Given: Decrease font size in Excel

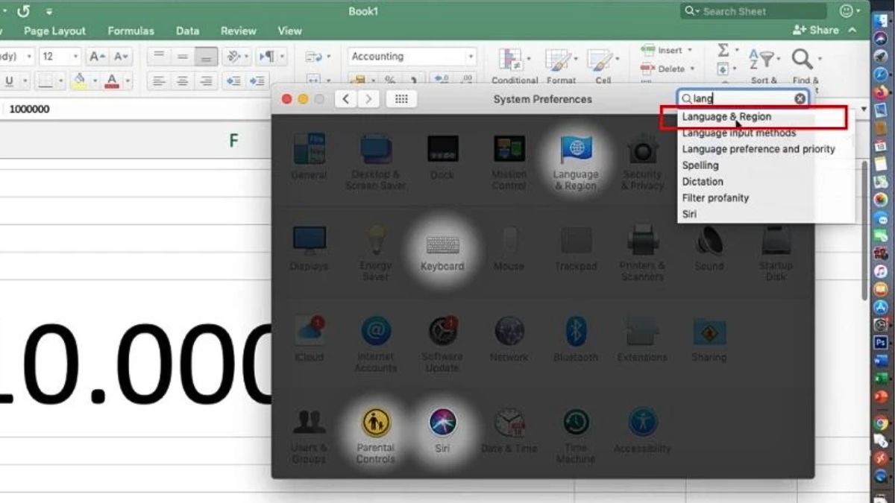Looking at the screenshot, I should click(x=122, y=57).
